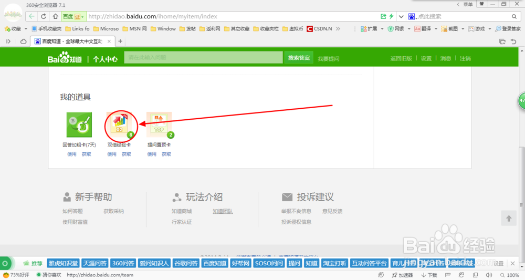Screen dimensions: 525x280
Task: Click the question input field in green header
Action: [204, 57]
